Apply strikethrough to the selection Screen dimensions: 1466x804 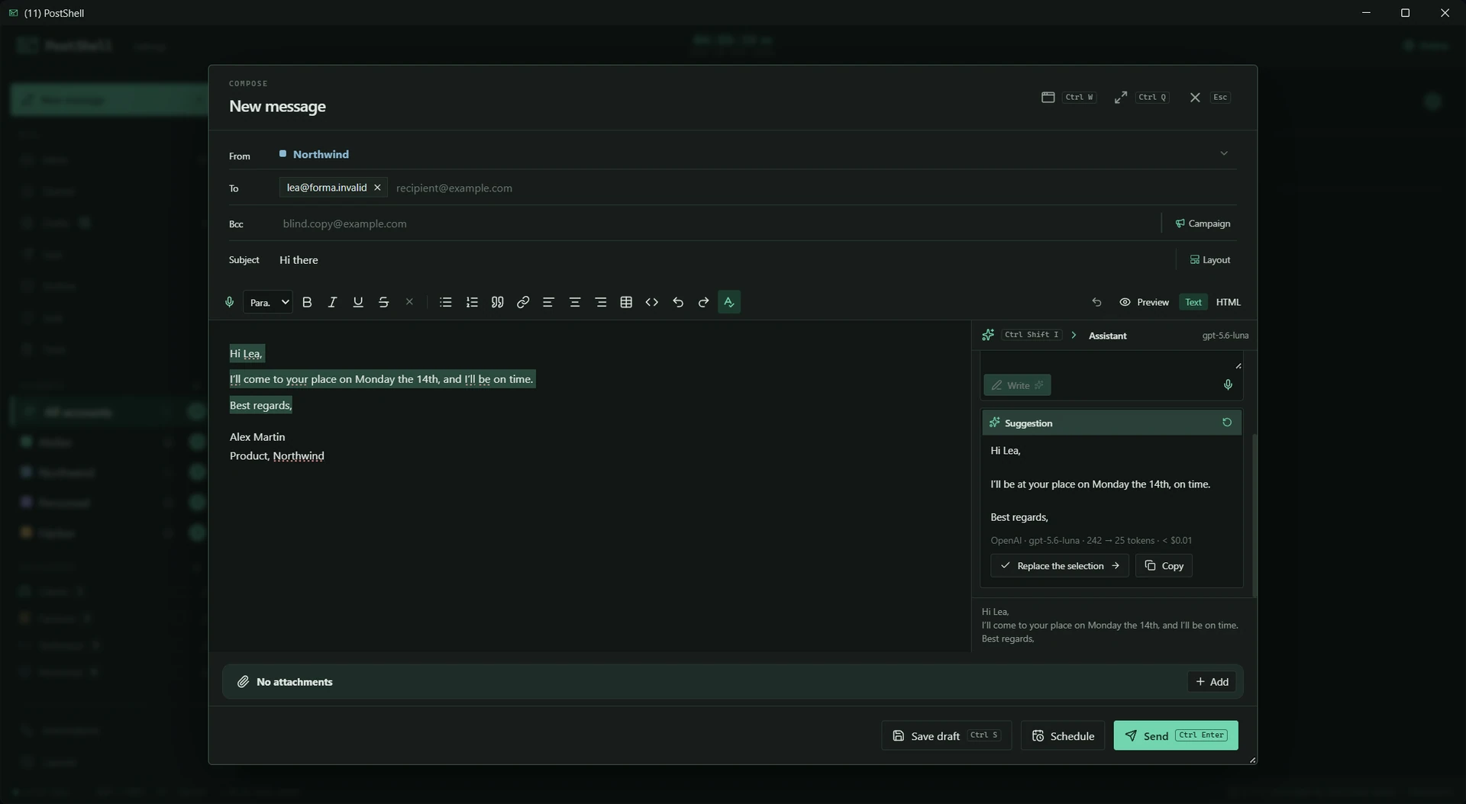coord(384,302)
